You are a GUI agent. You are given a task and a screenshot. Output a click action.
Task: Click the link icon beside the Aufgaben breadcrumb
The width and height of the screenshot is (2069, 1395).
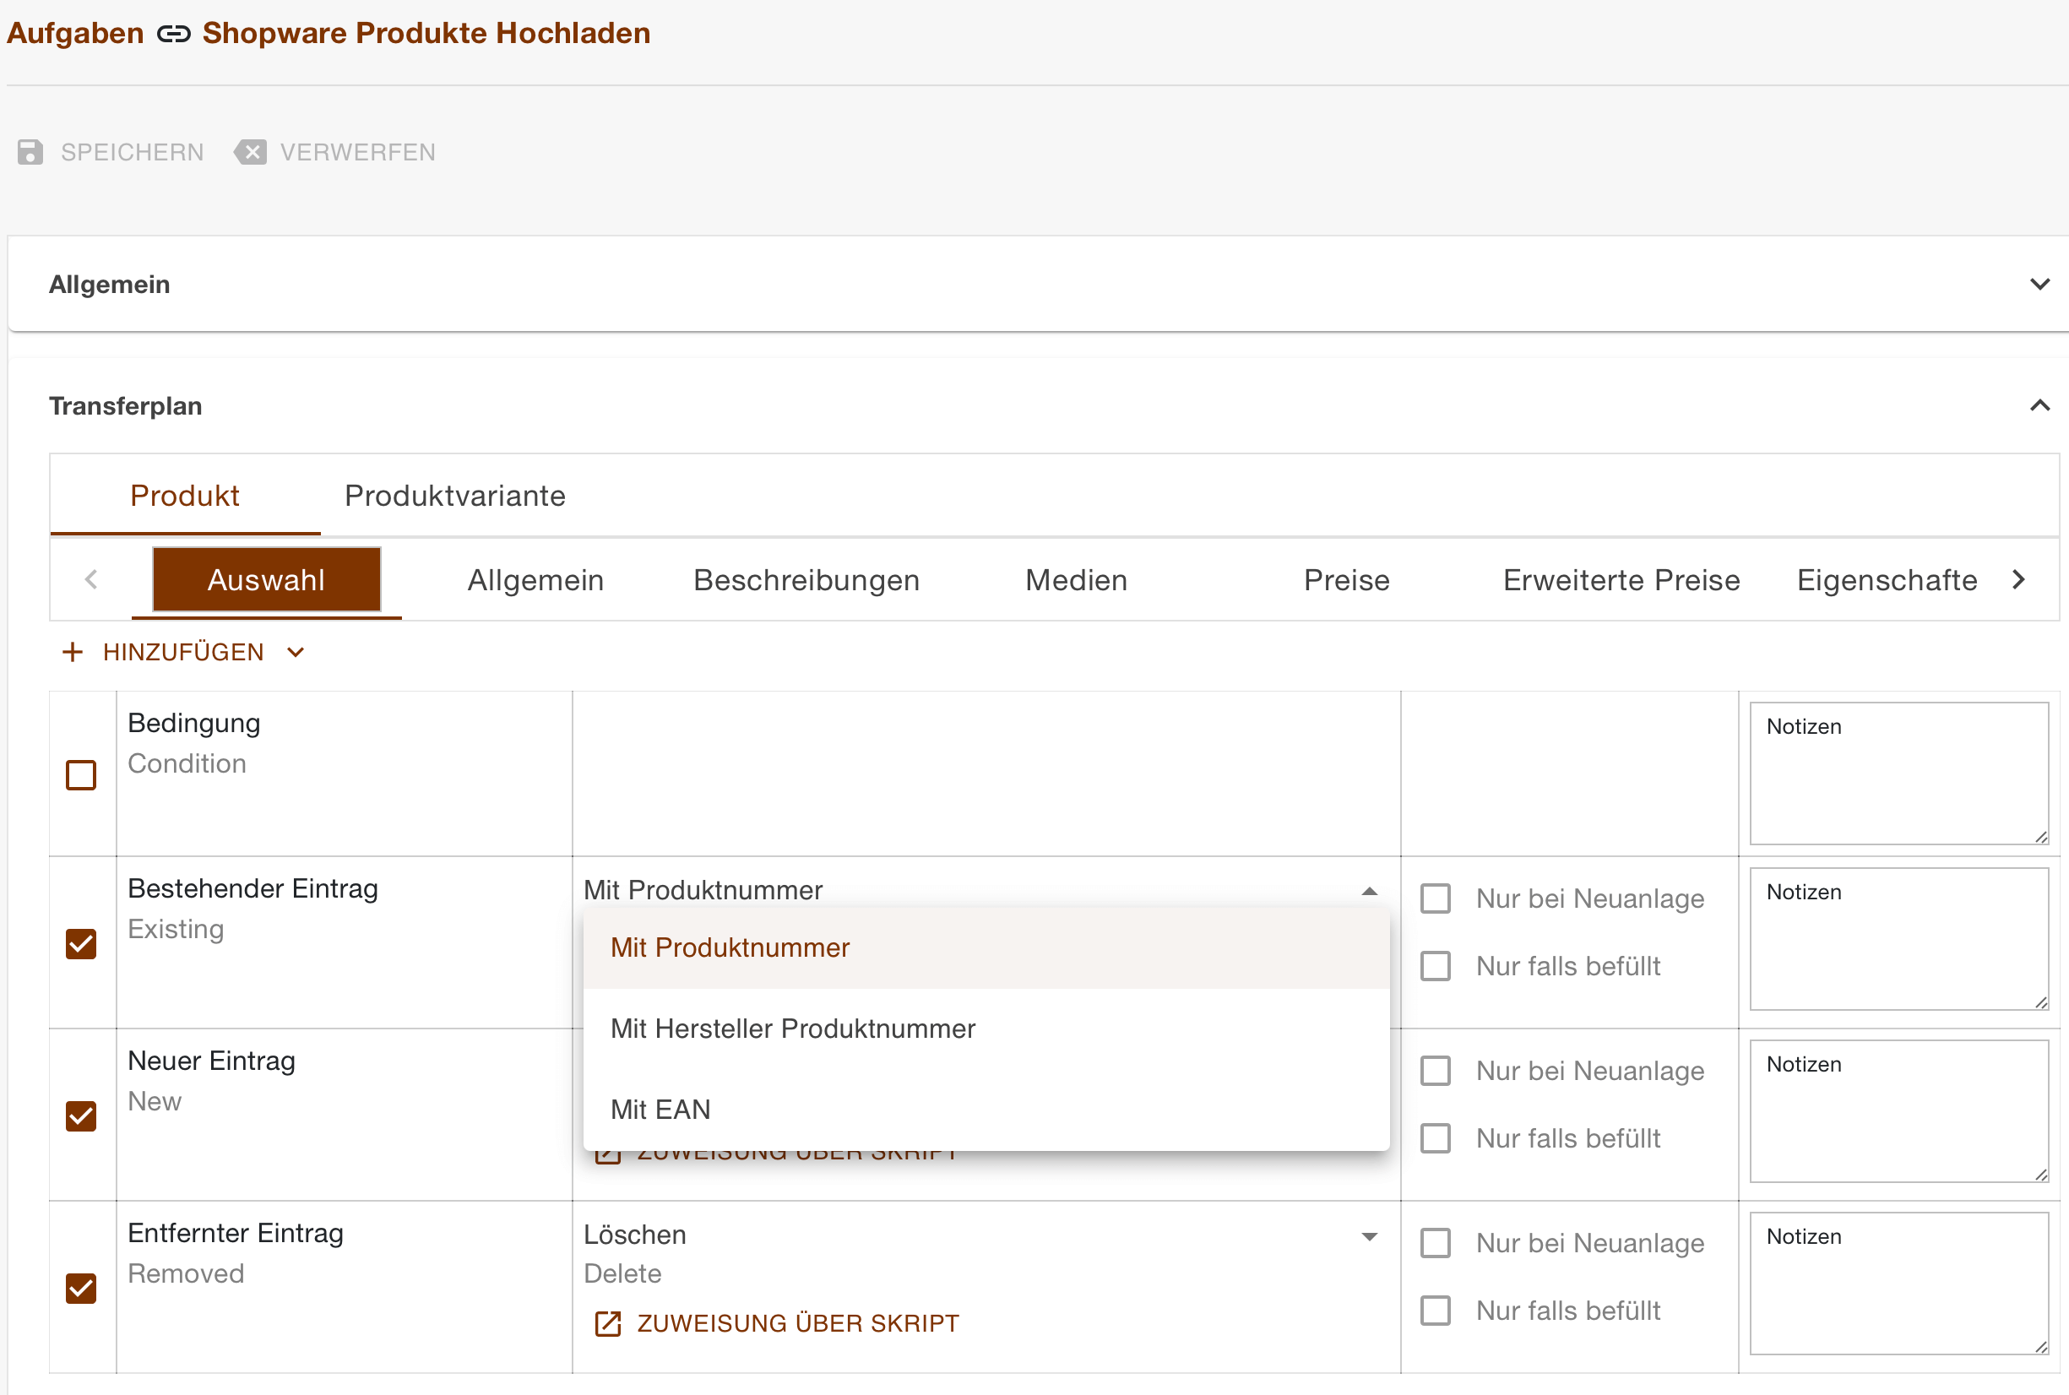(x=173, y=34)
